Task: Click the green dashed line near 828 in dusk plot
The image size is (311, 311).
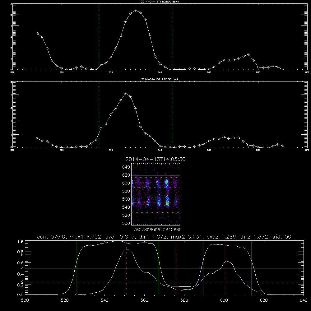Action: pyautogui.click(x=99, y=114)
